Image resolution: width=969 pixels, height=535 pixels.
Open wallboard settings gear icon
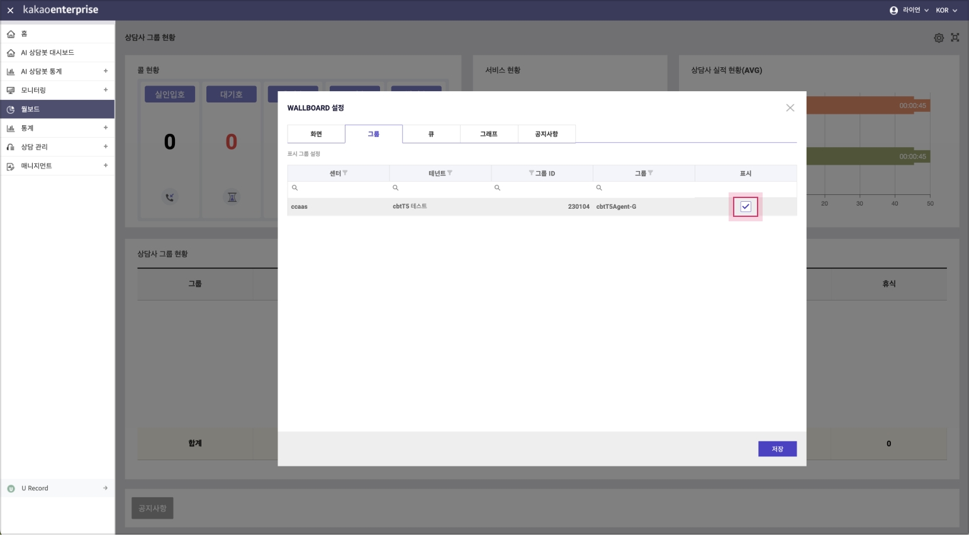[938, 38]
